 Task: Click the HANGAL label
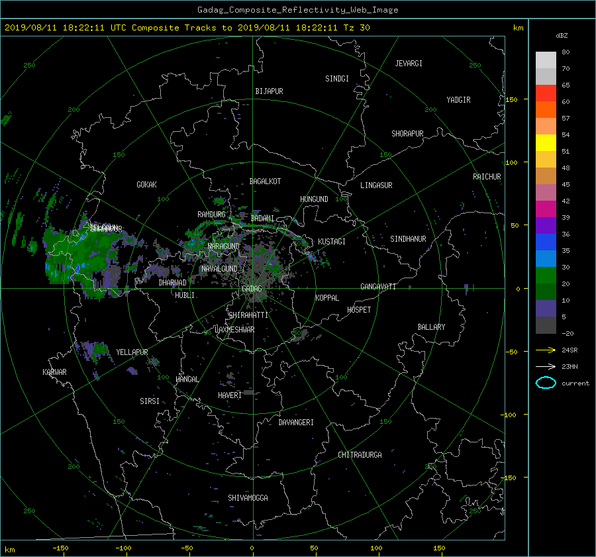pos(187,380)
